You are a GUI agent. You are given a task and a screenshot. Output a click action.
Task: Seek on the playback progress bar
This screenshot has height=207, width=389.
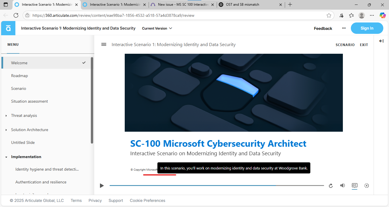click(217, 186)
